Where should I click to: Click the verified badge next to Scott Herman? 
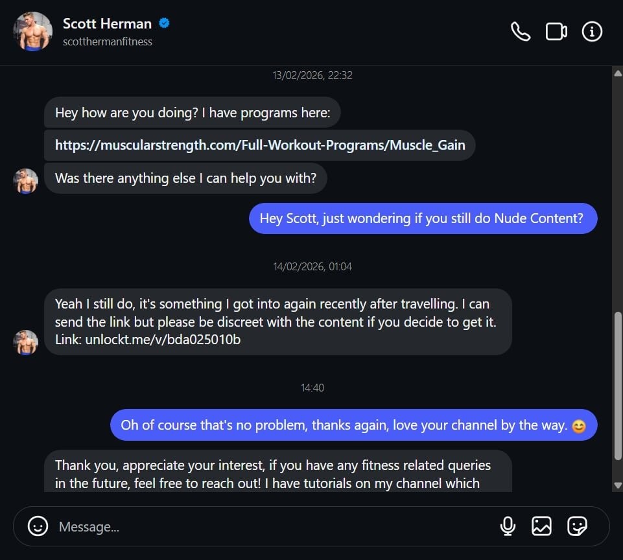pyautogui.click(x=165, y=24)
